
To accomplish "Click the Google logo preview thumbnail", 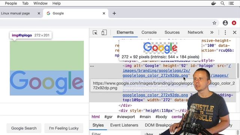I will pos(160,48).
